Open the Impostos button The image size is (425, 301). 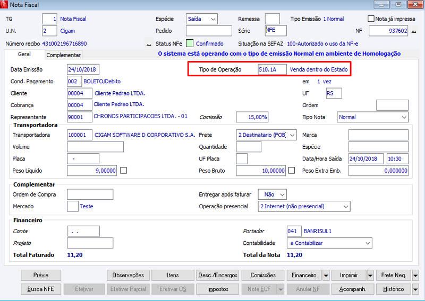218,289
